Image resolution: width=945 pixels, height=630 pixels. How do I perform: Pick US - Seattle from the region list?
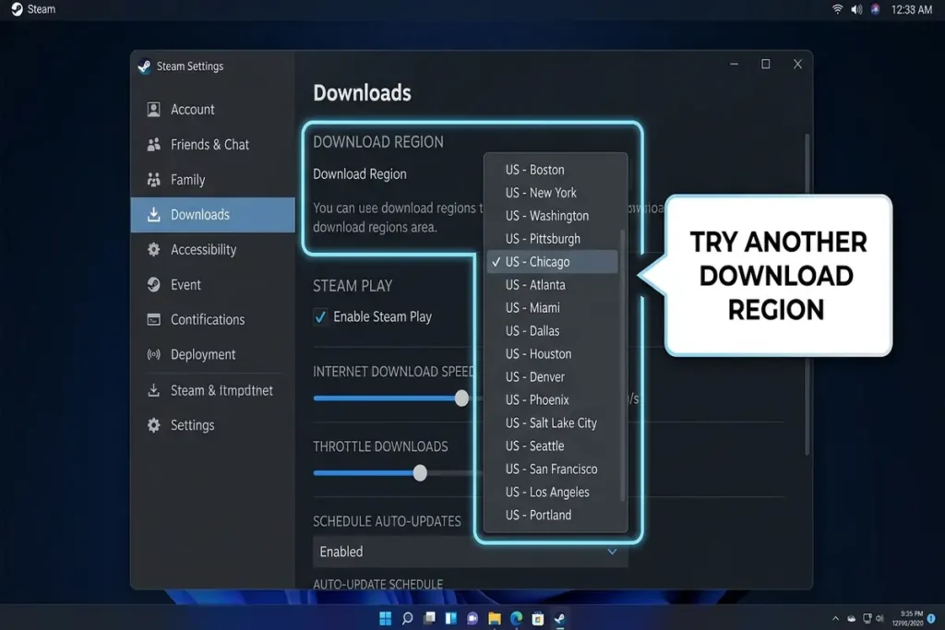click(x=552, y=446)
